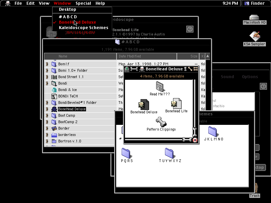Choose Desktop from the Window menu
271x203 pixels.
82,9
